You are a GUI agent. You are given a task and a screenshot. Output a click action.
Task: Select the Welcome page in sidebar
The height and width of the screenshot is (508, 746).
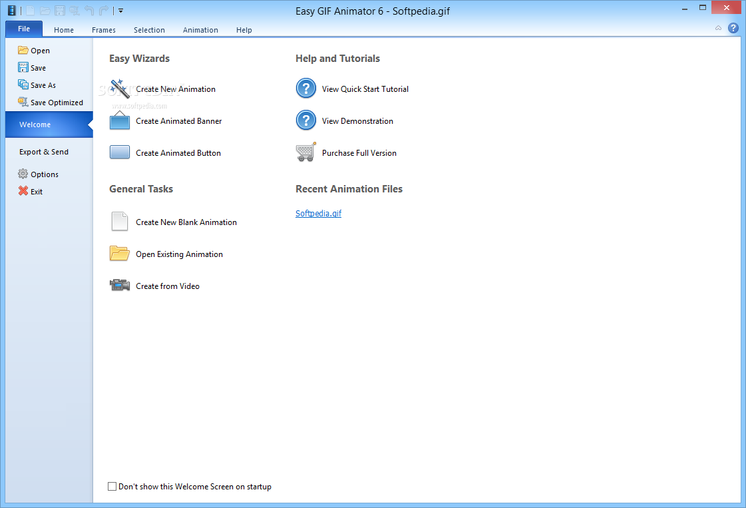[x=49, y=125]
